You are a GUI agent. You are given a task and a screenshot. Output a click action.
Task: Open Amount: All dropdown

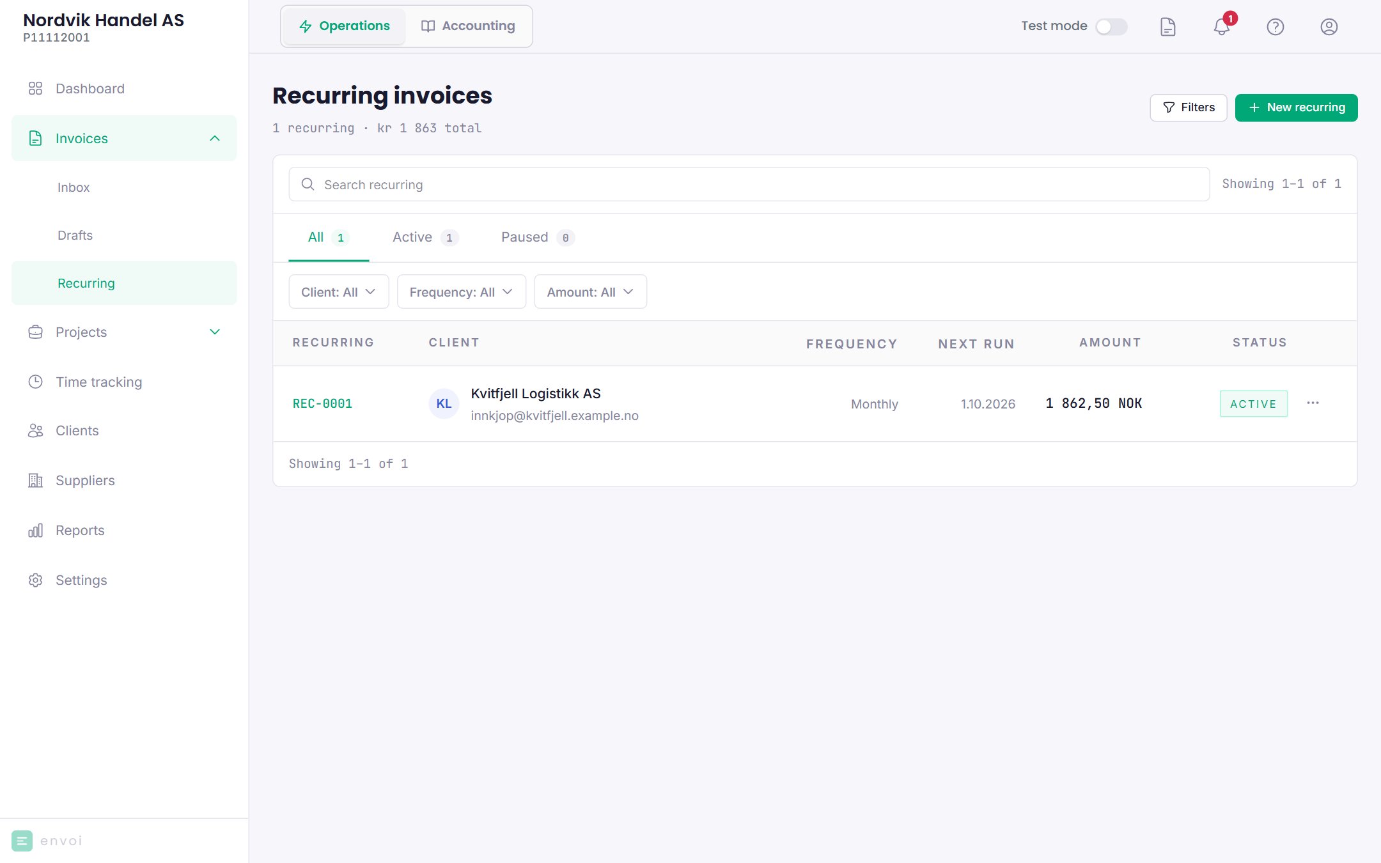(591, 292)
